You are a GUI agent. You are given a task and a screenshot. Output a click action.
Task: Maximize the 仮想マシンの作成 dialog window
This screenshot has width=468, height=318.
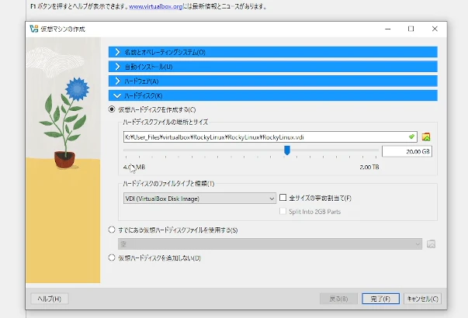tap(411, 29)
